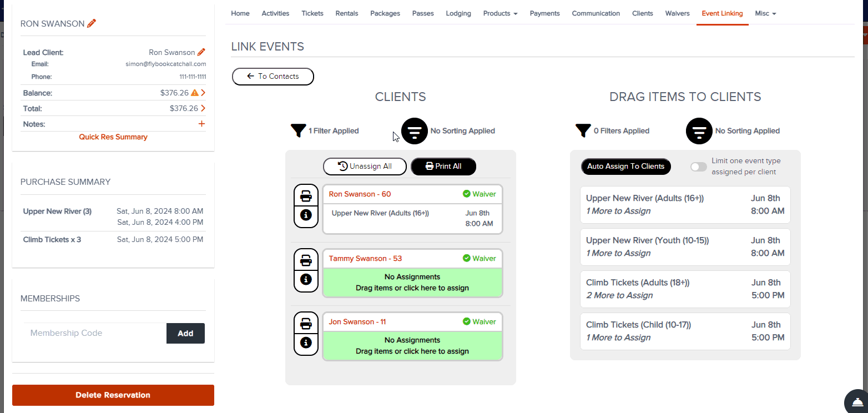This screenshot has height=413, width=868.
Task: Switch to Rentals tab
Action: (347, 13)
